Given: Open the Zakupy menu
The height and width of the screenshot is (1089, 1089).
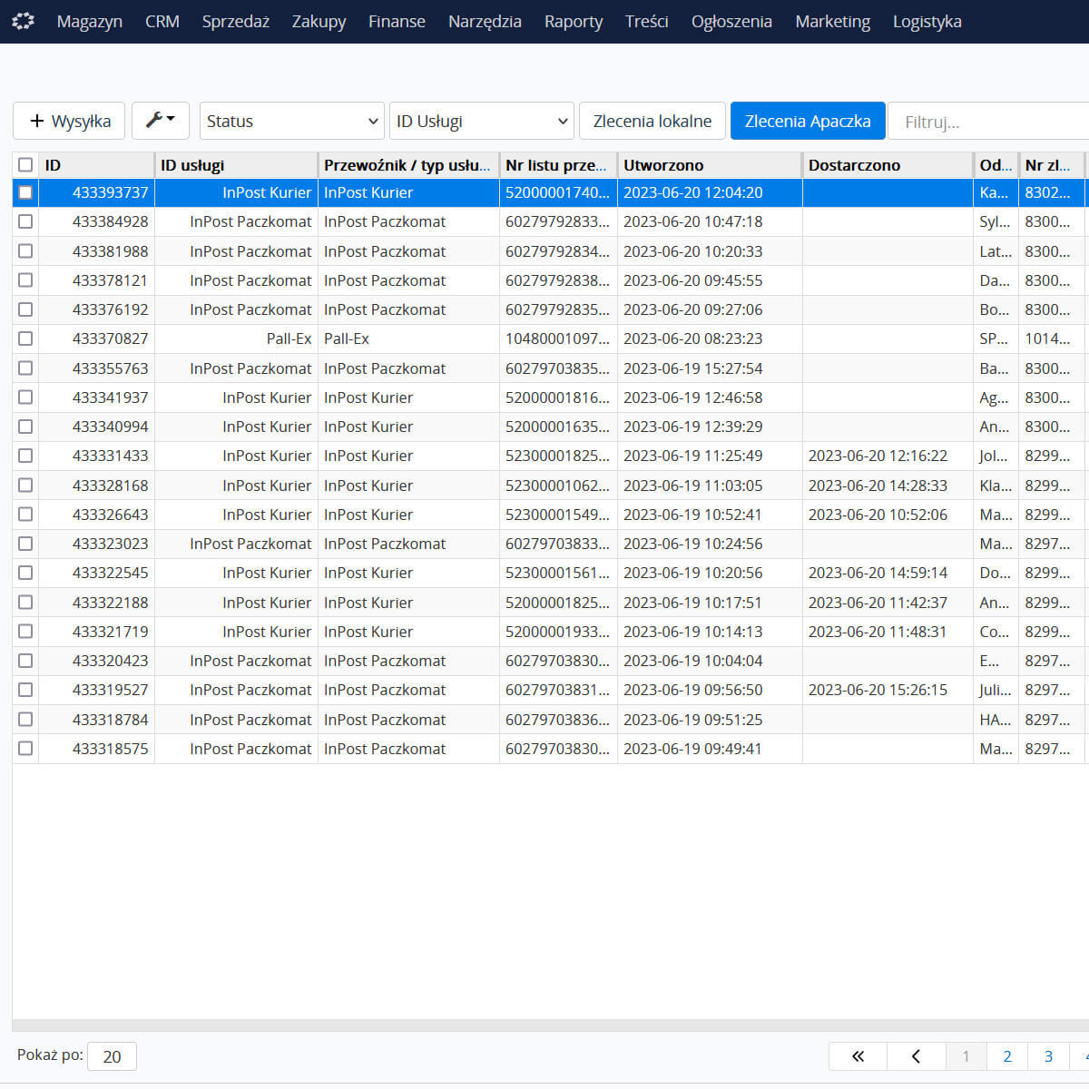Looking at the screenshot, I should click(319, 22).
